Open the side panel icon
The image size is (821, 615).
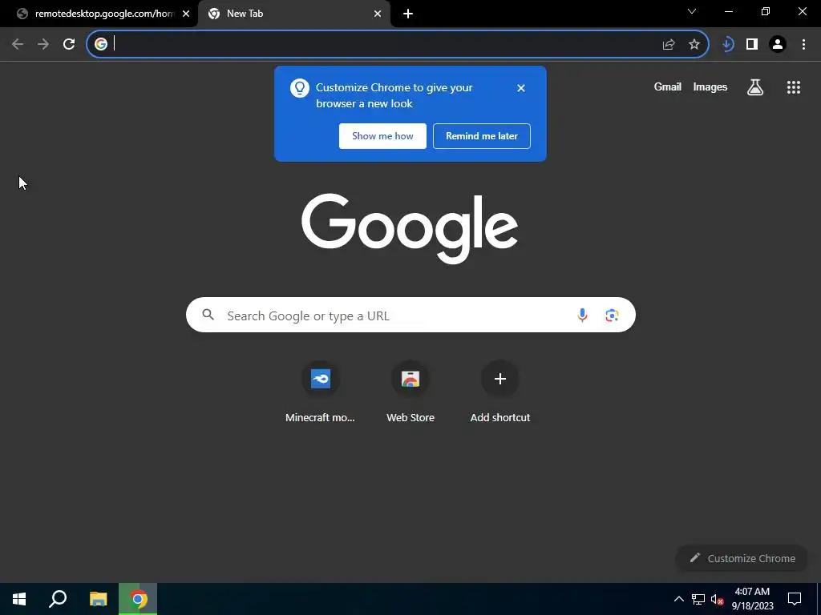click(752, 44)
